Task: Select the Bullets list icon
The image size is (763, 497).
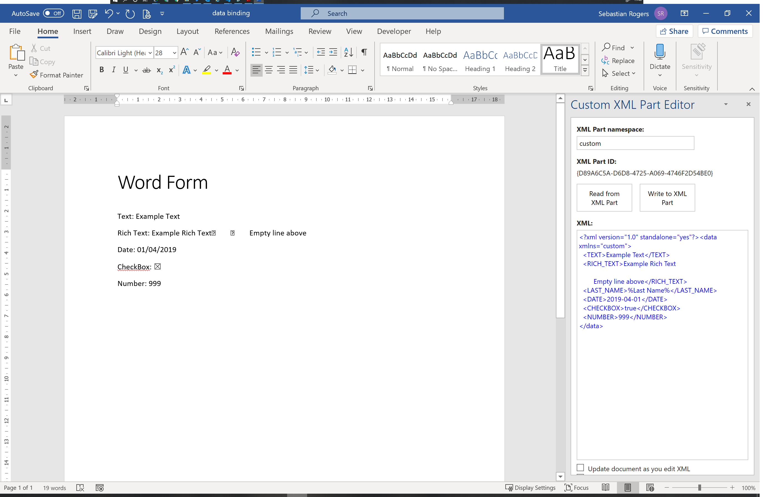Action: [x=256, y=52]
